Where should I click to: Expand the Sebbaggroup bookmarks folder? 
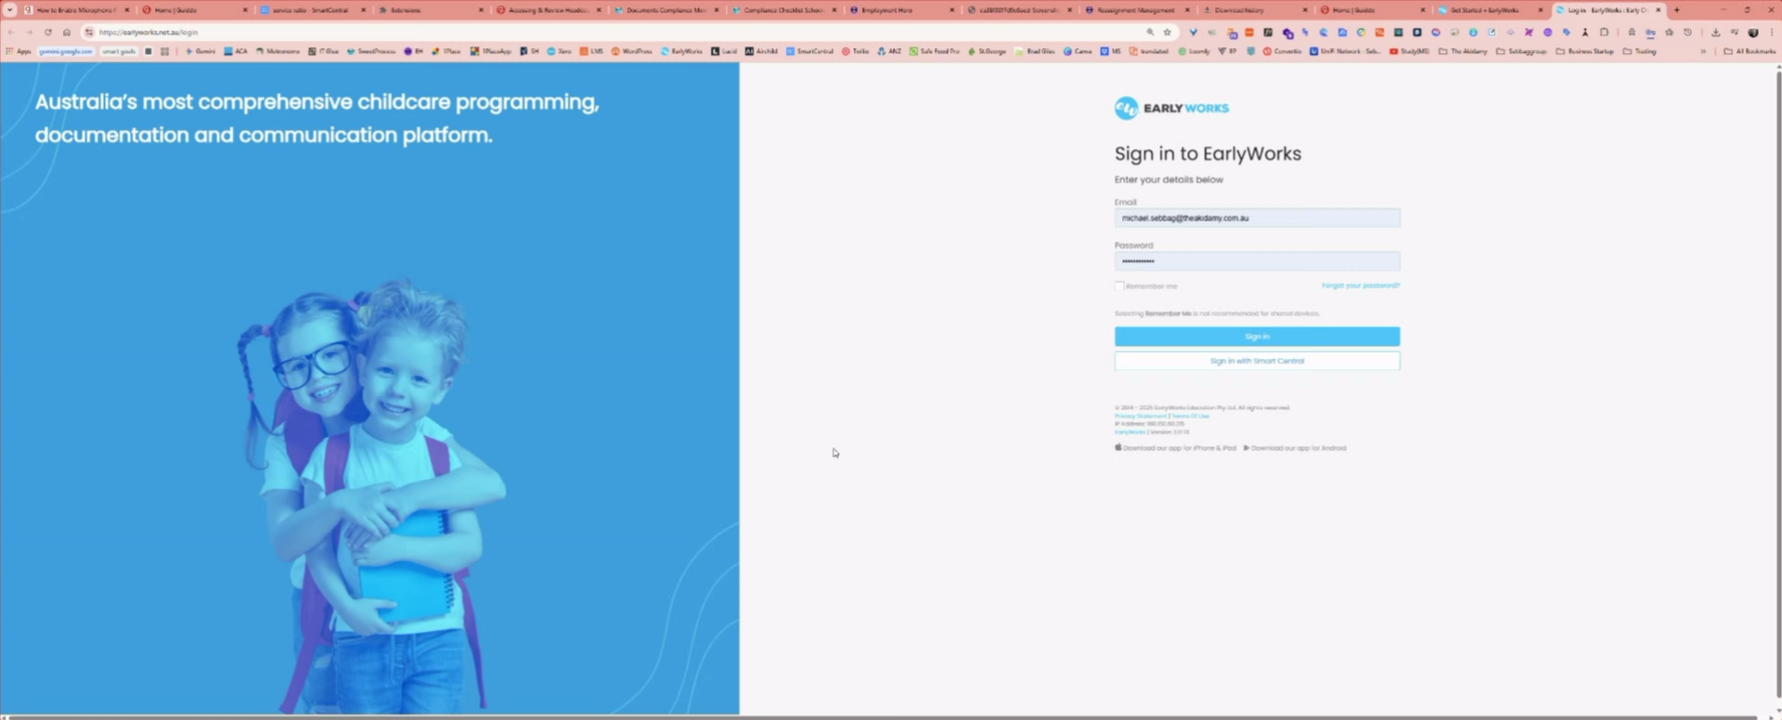point(1522,51)
